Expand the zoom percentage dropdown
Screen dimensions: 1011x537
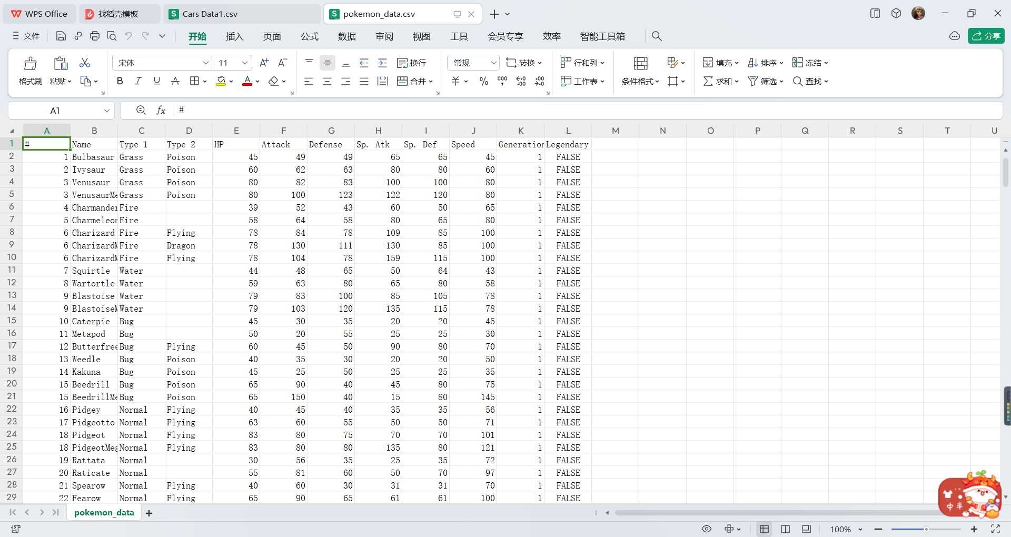click(x=860, y=529)
